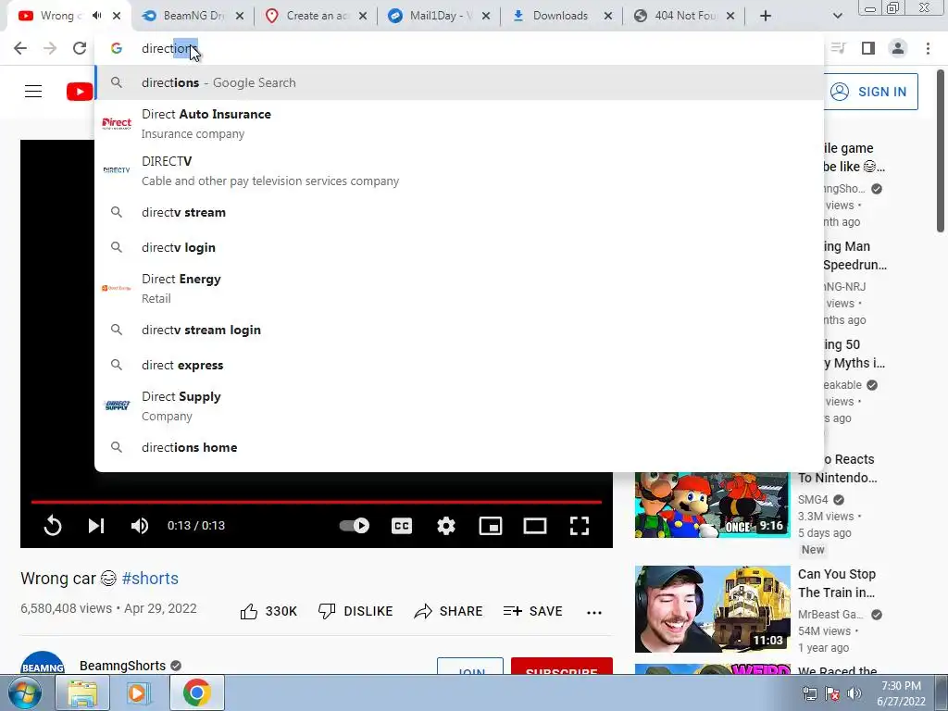Image resolution: width=948 pixels, height=711 pixels.
Task: Open the Windows Start button
Action: coord(23,692)
